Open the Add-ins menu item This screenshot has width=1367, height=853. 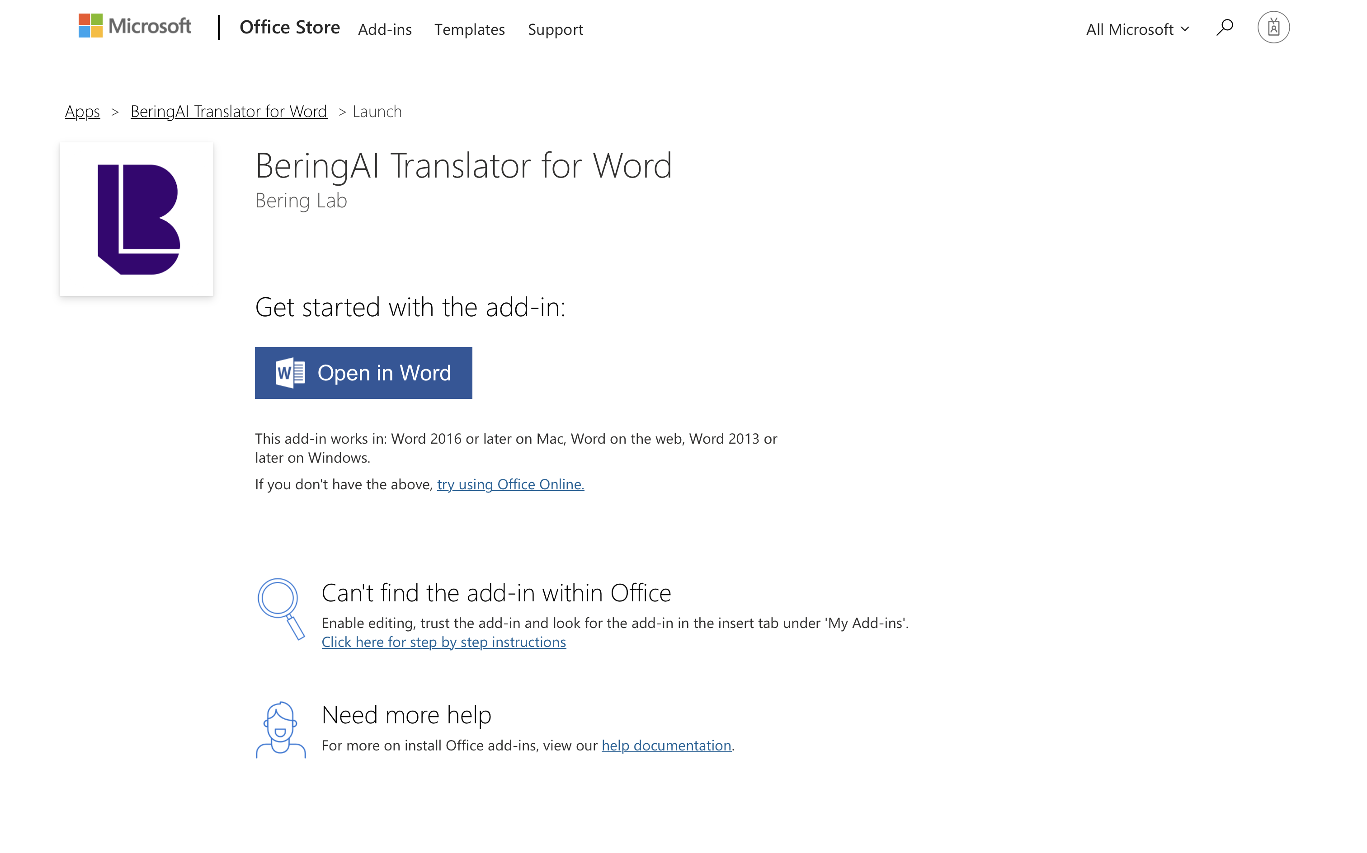pos(385,29)
